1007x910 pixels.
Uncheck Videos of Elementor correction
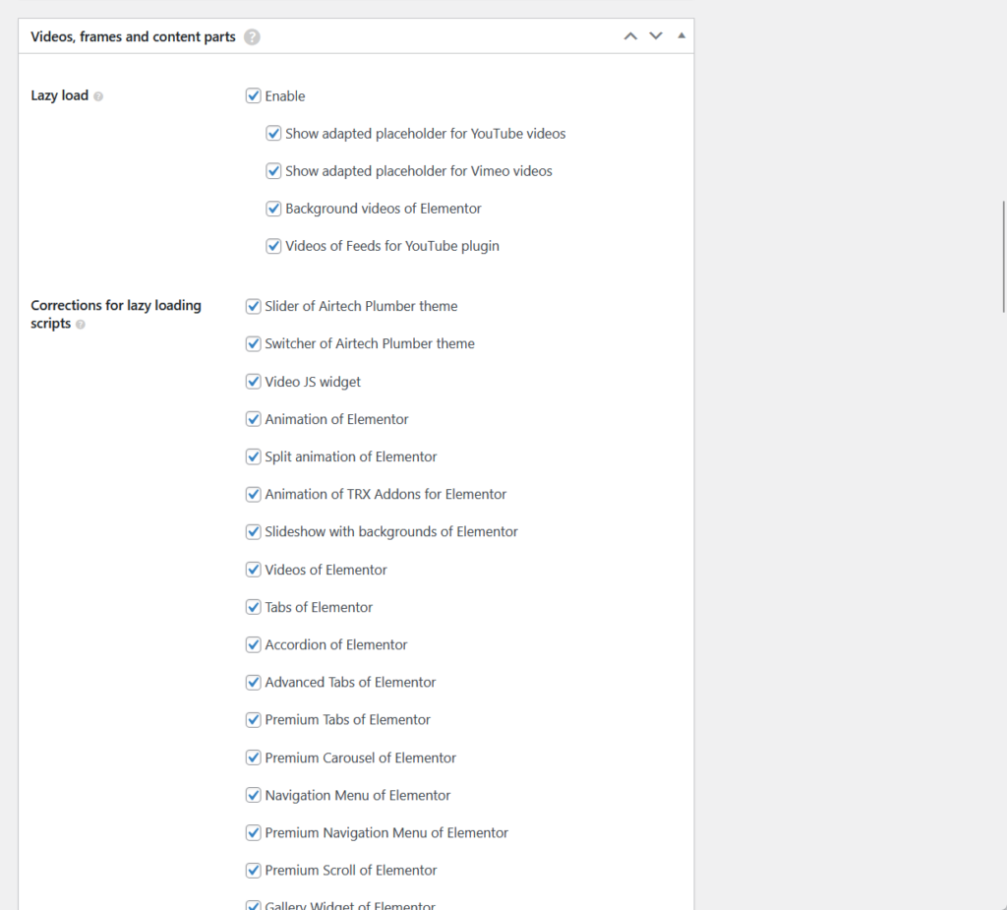[253, 570]
